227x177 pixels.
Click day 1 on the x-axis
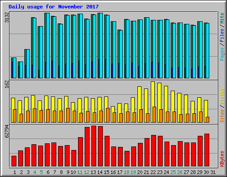click(x=15, y=172)
